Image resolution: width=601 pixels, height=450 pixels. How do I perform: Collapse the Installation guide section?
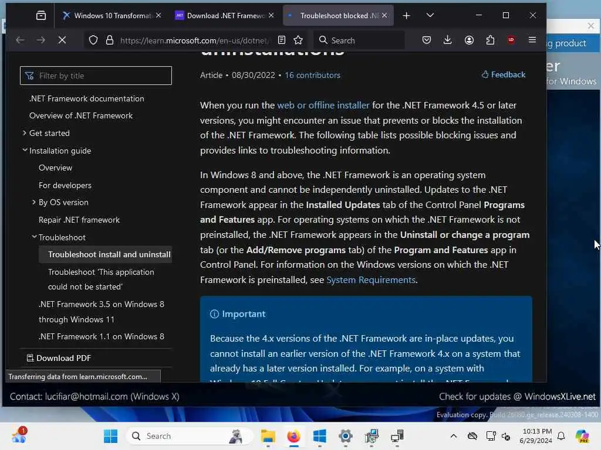tap(25, 151)
